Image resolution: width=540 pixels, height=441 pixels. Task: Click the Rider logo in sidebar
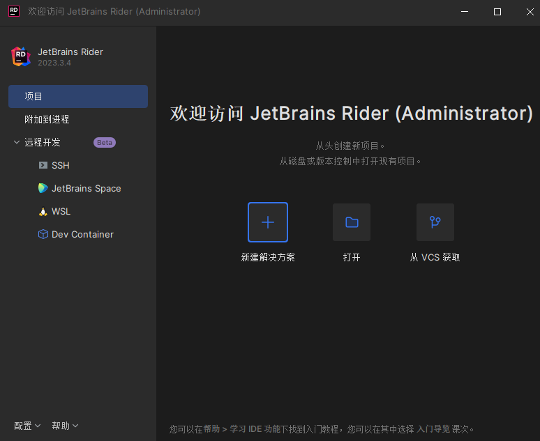[x=21, y=56]
